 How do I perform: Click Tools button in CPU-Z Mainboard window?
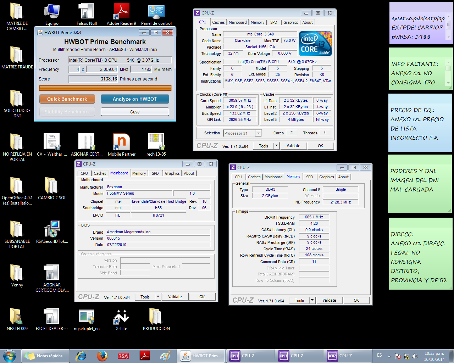pos(145,297)
